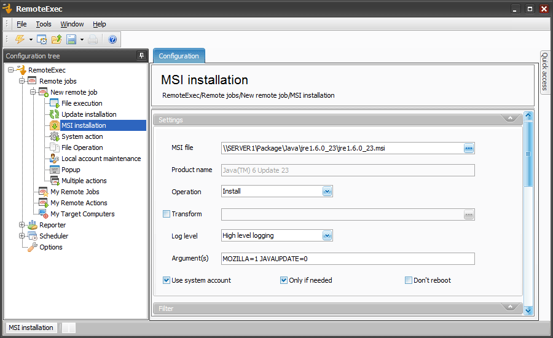Select My Target Computers in the tree

coord(82,214)
